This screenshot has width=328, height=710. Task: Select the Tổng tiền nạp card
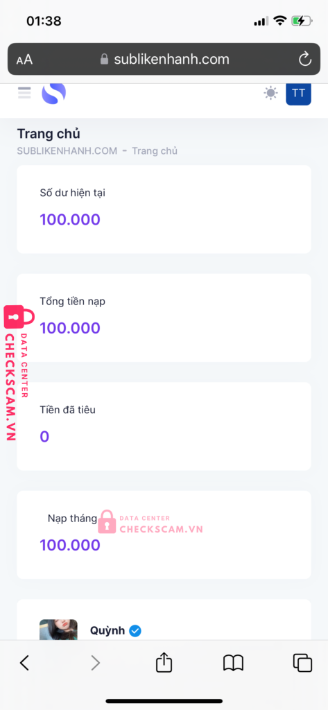[x=164, y=318]
